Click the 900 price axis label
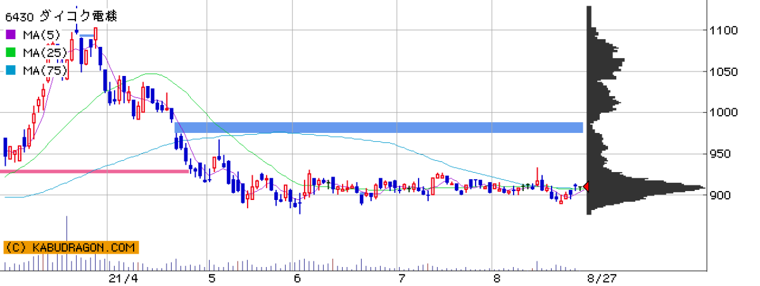The height and width of the screenshot is (286, 760). (x=721, y=195)
